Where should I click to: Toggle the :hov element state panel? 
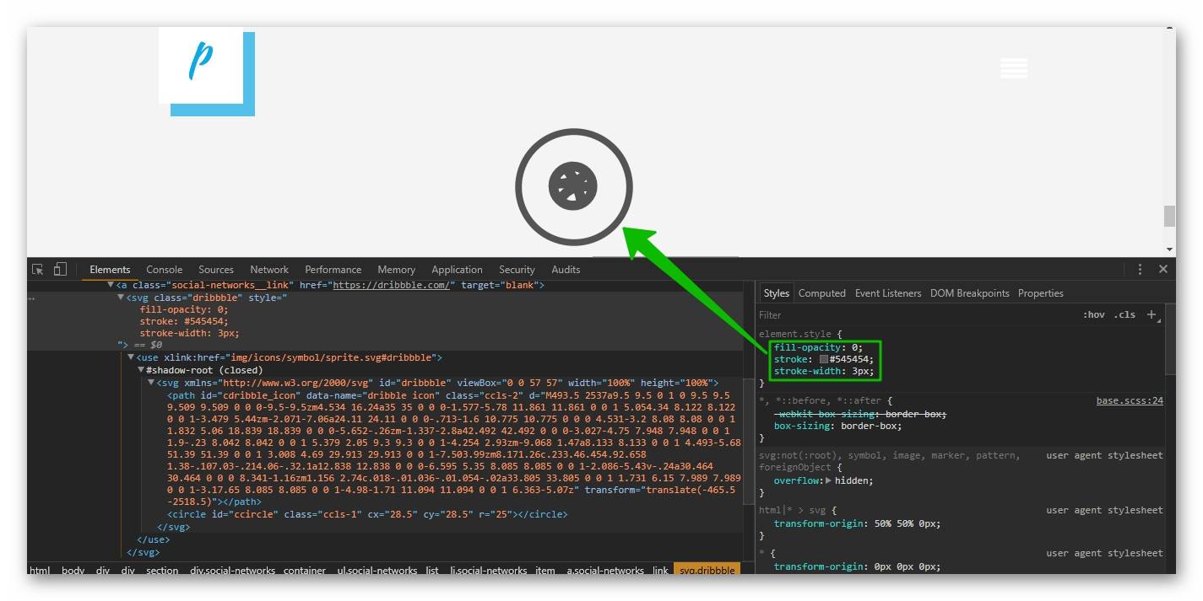click(x=1094, y=314)
